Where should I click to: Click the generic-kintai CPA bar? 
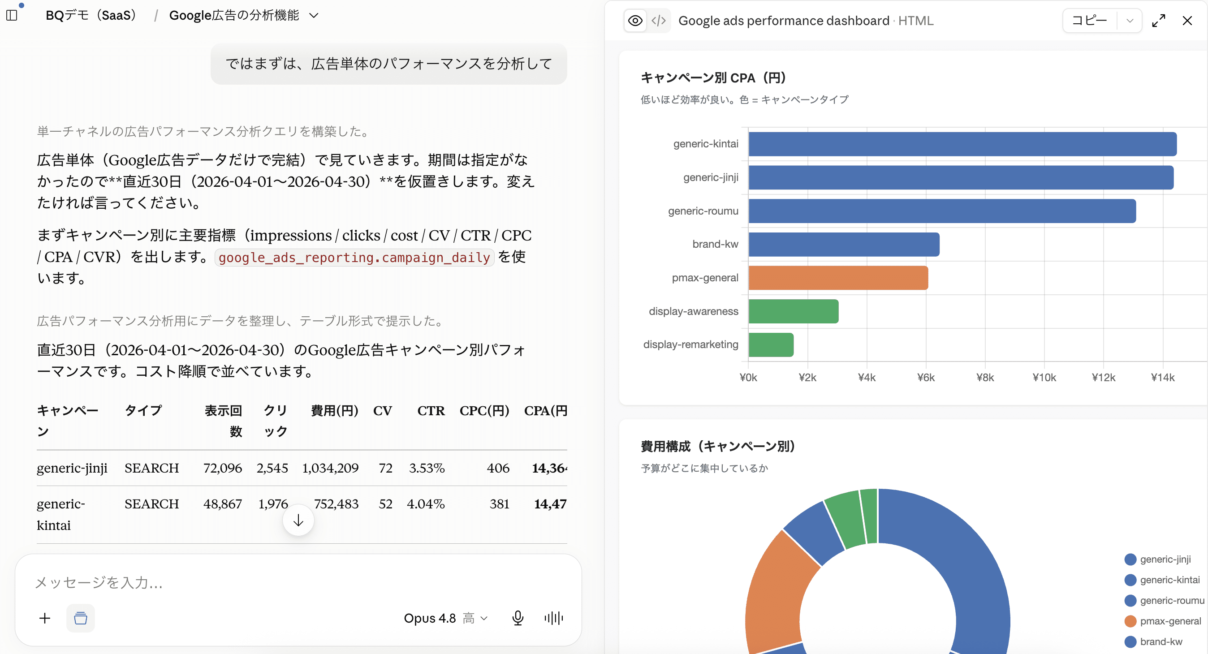[x=962, y=144]
